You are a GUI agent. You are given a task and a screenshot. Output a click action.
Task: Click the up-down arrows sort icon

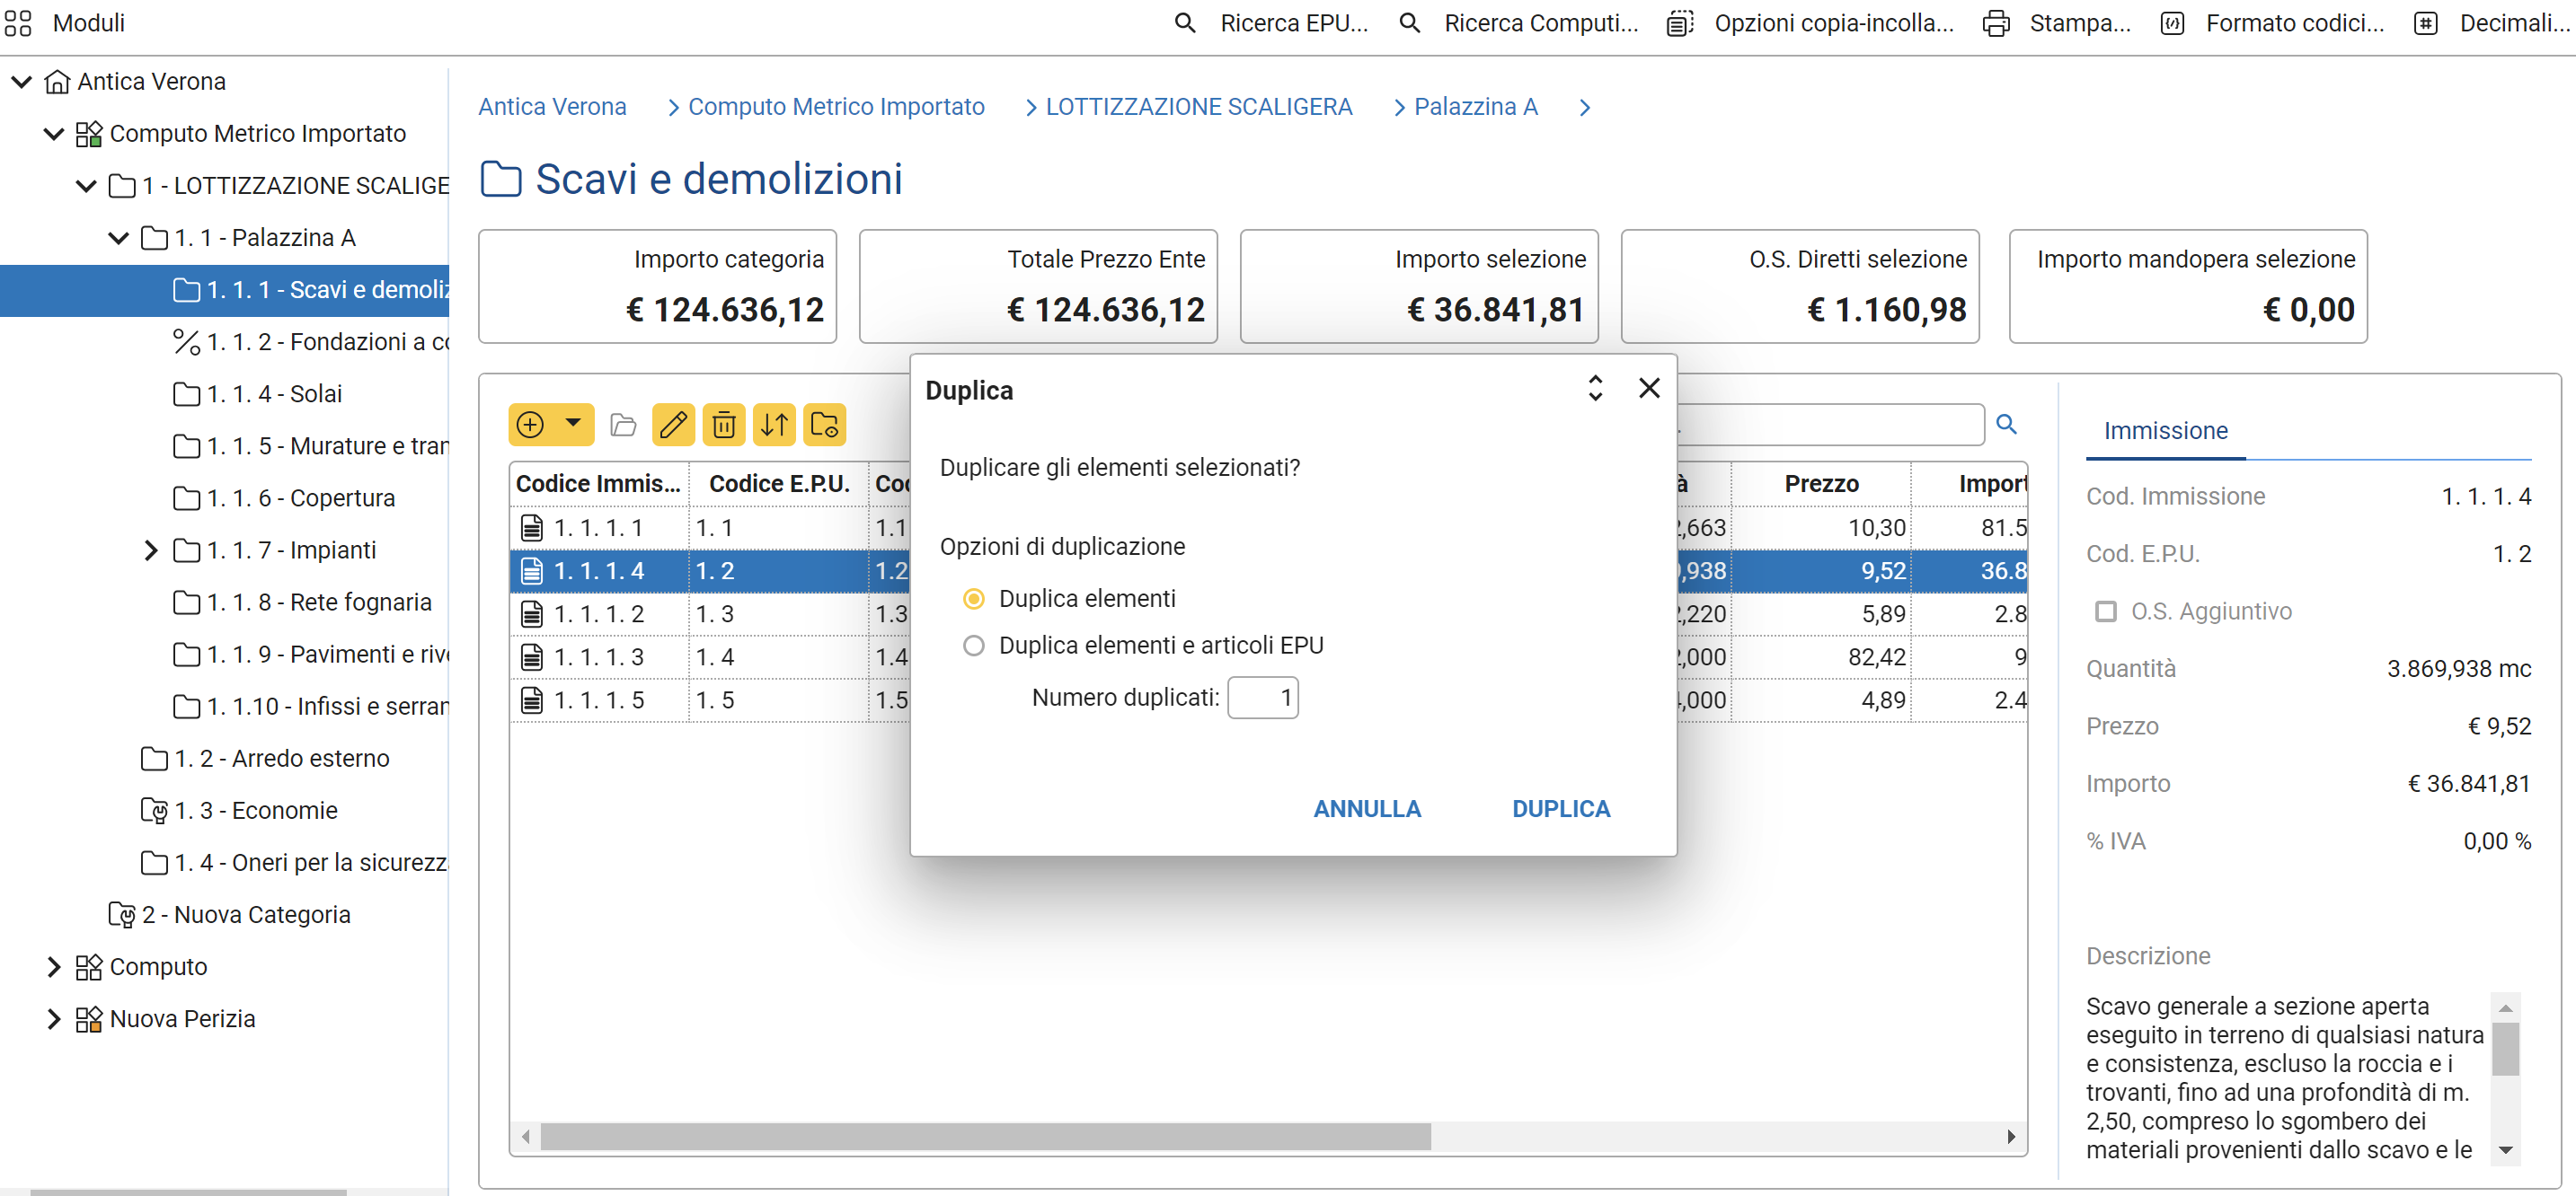point(774,425)
